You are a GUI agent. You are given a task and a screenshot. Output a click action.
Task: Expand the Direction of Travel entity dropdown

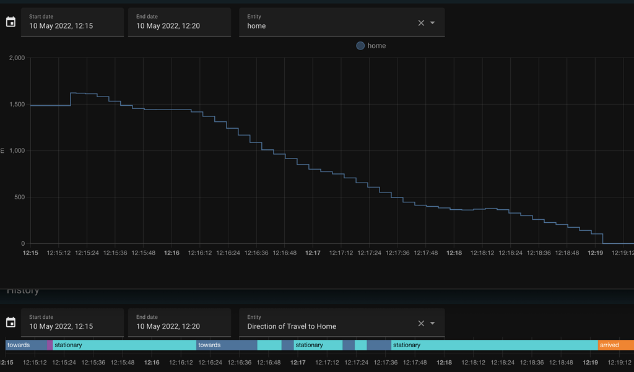coord(432,322)
